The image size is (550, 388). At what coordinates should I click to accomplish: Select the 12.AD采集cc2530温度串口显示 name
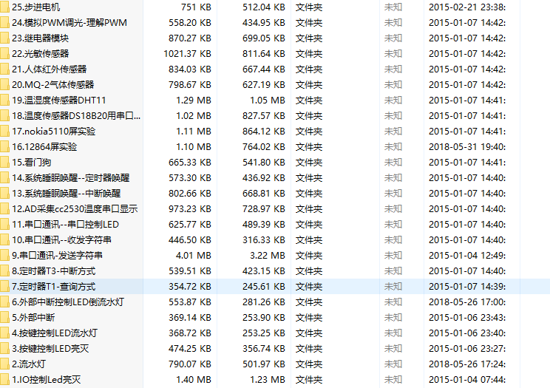[75, 208]
